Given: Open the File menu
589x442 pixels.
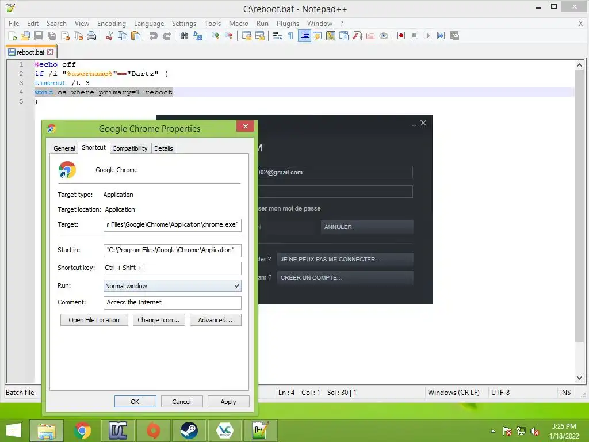Looking at the screenshot, I should [x=14, y=23].
